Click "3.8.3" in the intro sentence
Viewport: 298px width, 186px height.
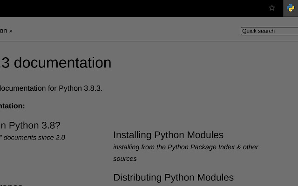(x=93, y=88)
